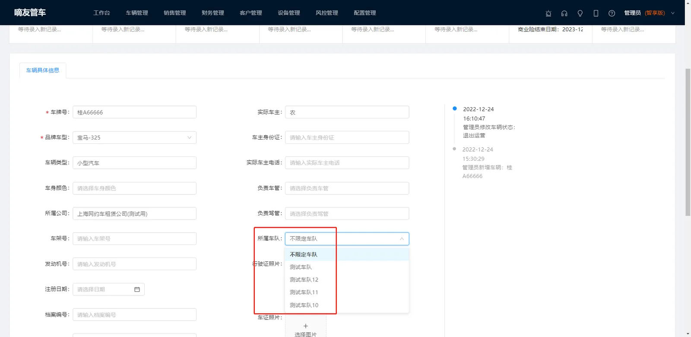This screenshot has width=691, height=337.
Task: Click the 商业险结束日期 card
Action: [550, 34]
